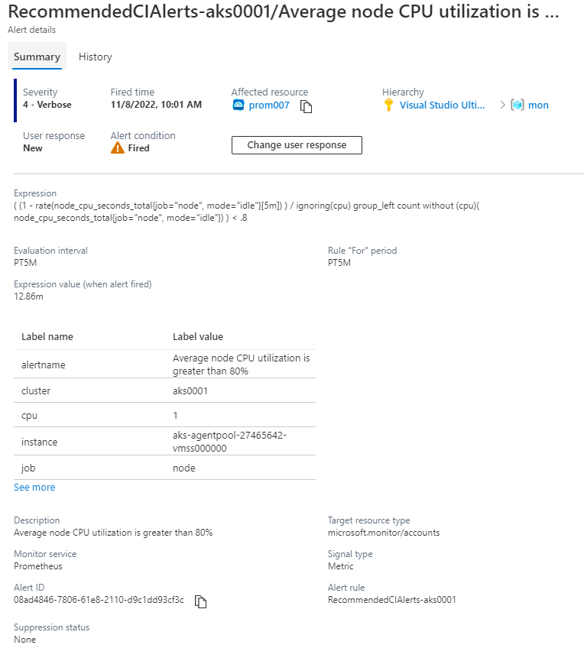Click the subscription key icon in Hierarchy
584x661 pixels.
388,105
